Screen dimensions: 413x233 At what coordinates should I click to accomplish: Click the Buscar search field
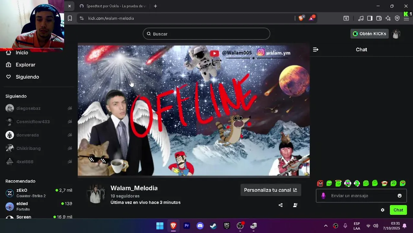[206, 34]
